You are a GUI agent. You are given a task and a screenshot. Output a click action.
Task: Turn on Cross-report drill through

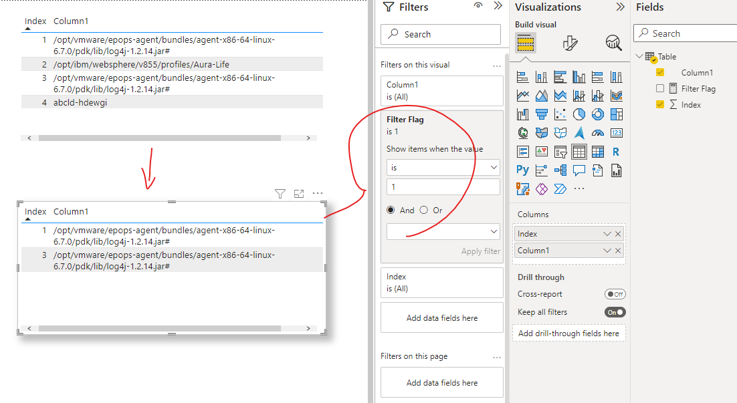[x=615, y=294]
